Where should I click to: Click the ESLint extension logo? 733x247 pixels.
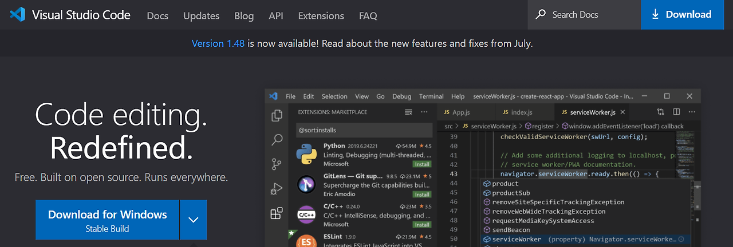click(x=307, y=241)
